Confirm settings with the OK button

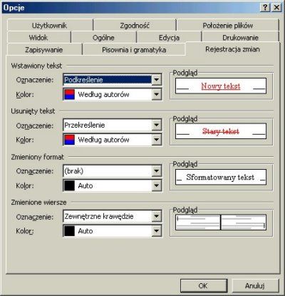(204, 285)
